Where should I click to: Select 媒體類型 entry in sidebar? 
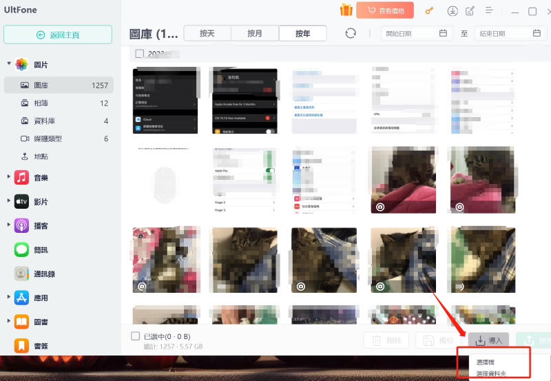[x=59, y=138]
